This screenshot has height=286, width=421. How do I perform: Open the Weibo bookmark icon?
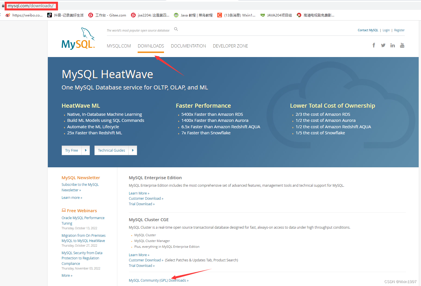pos(8,15)
